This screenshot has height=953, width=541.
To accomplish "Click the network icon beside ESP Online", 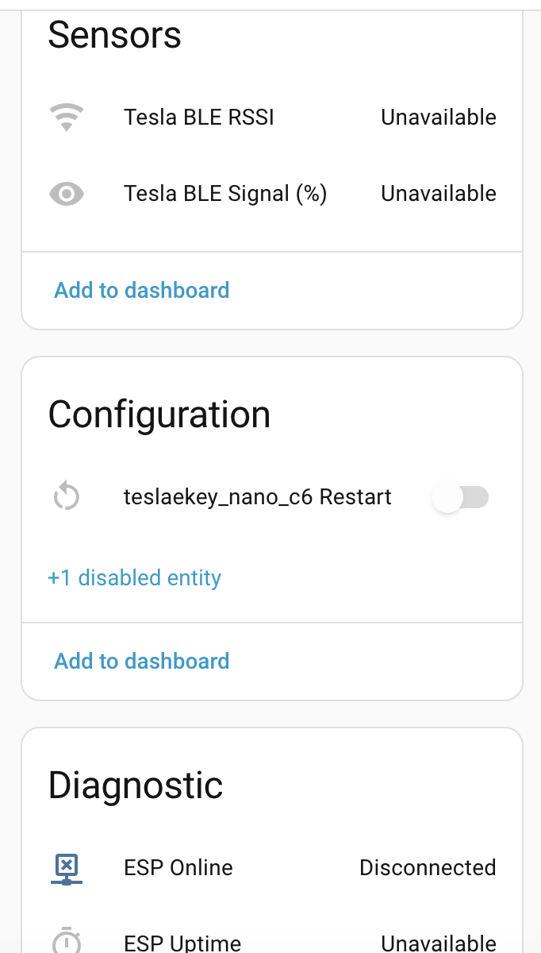I will (67, 868).
